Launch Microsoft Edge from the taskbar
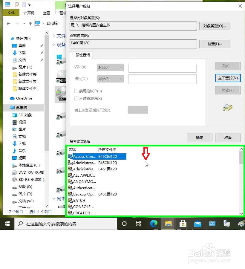This screenshot has width=245, height=269. (154, 223)
